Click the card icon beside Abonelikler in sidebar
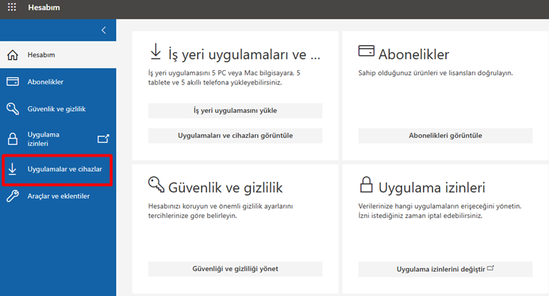Viewport: 549px width, 296px height. point(13,82)
